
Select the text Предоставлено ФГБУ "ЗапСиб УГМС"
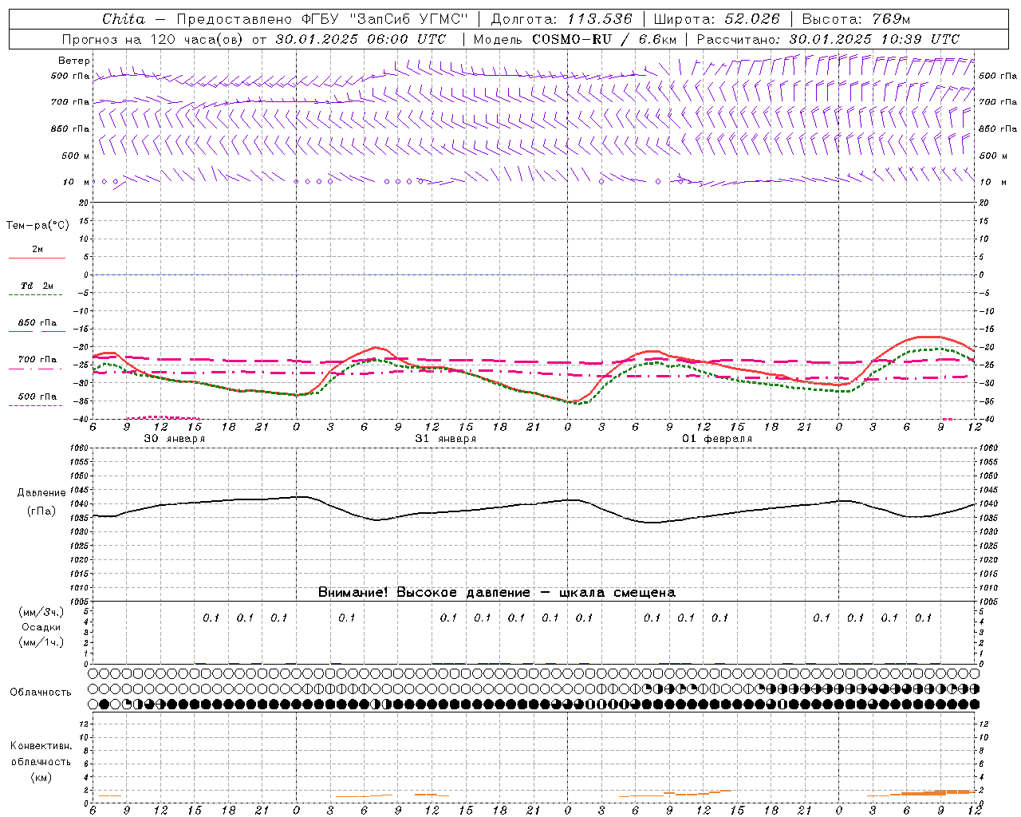point(321,19)
